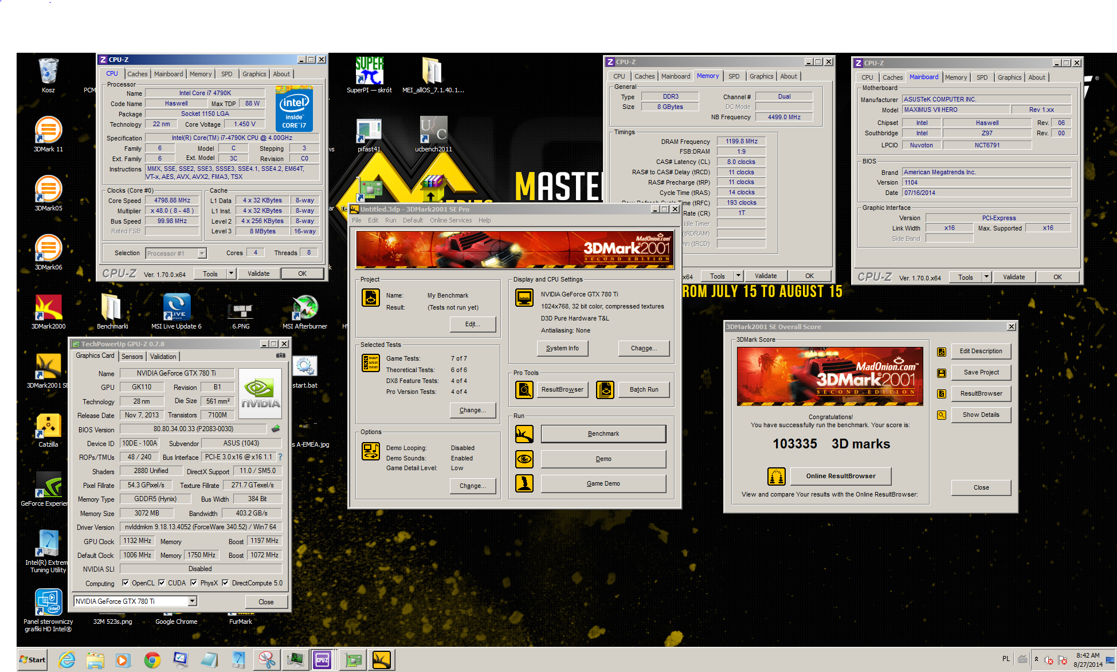This screenshot has height=672, width=1117.
Task: Switch to the SPD tab in CPU-Z Memory window
Action: coord(734,76)
